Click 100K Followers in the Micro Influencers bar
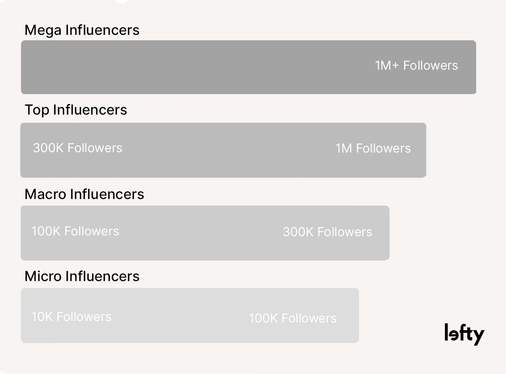Image resolution: width=506 pixels, height=374 pixels. click(292, 318)
